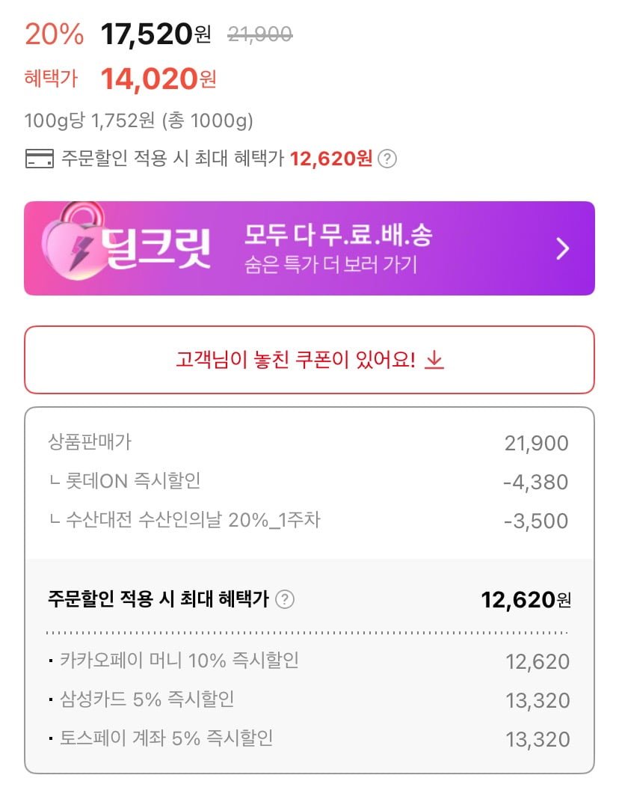Screen dimensions: 619x790
Task: Tap the 숨은 특가 더 보러 가기 link
Action: 330,265
